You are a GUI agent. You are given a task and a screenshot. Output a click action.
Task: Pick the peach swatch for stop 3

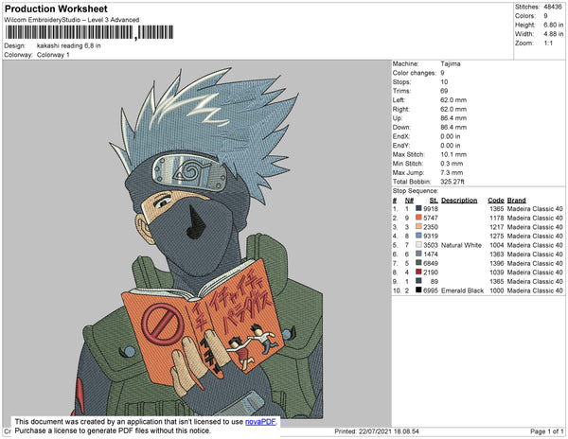[418, 226]
